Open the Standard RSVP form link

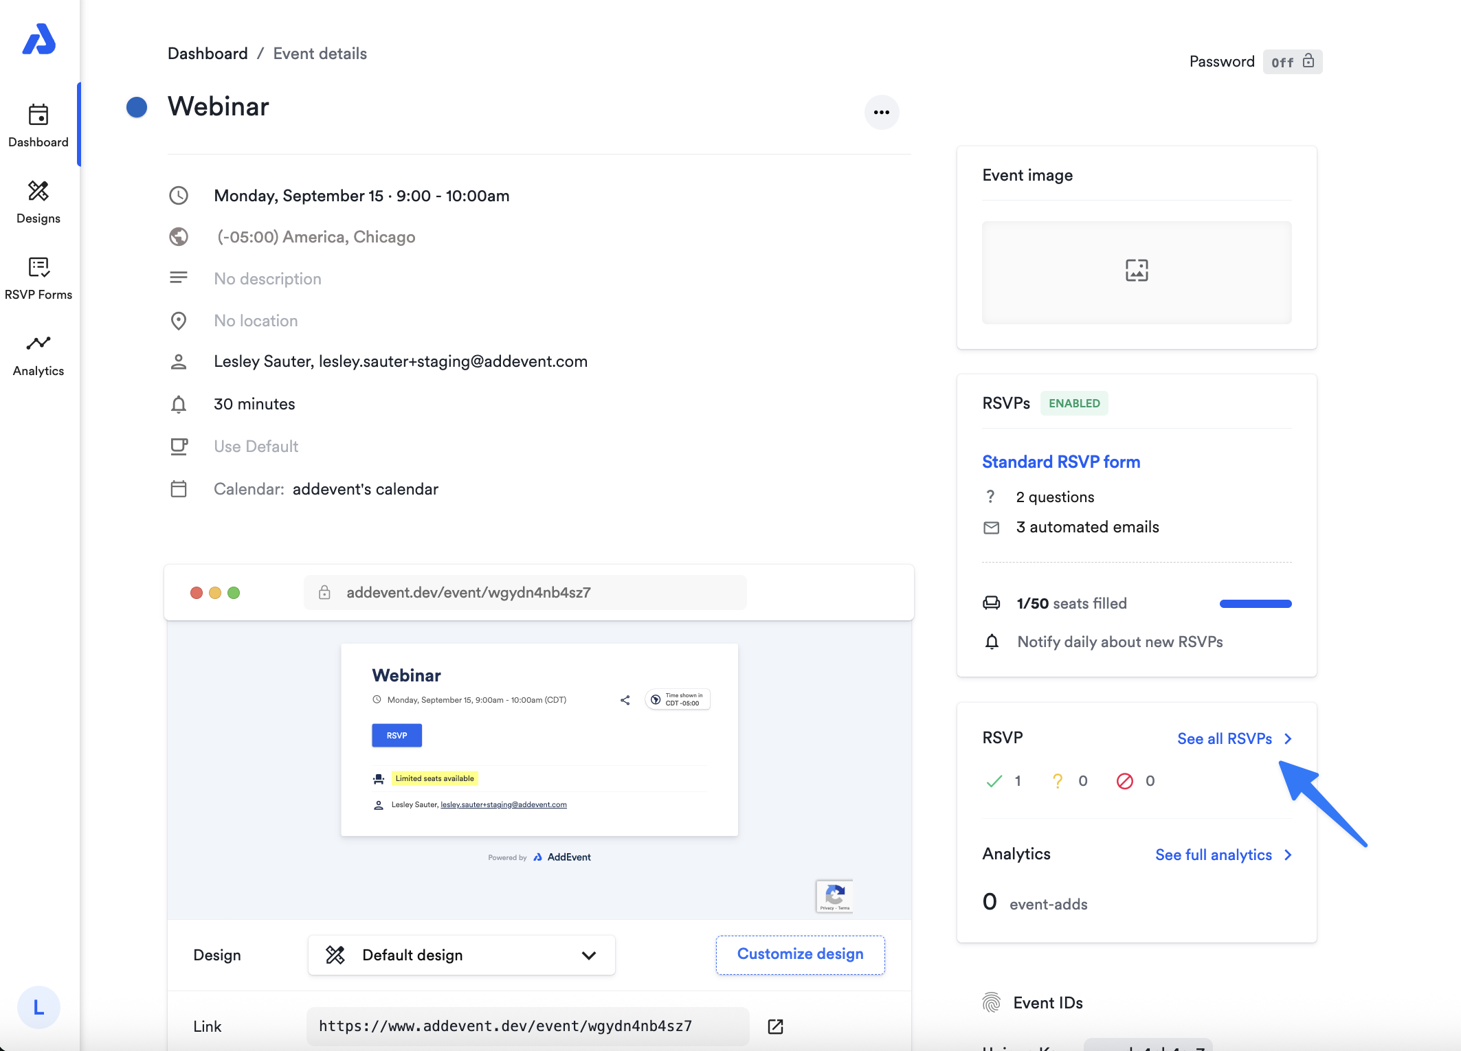point(1060,462)
